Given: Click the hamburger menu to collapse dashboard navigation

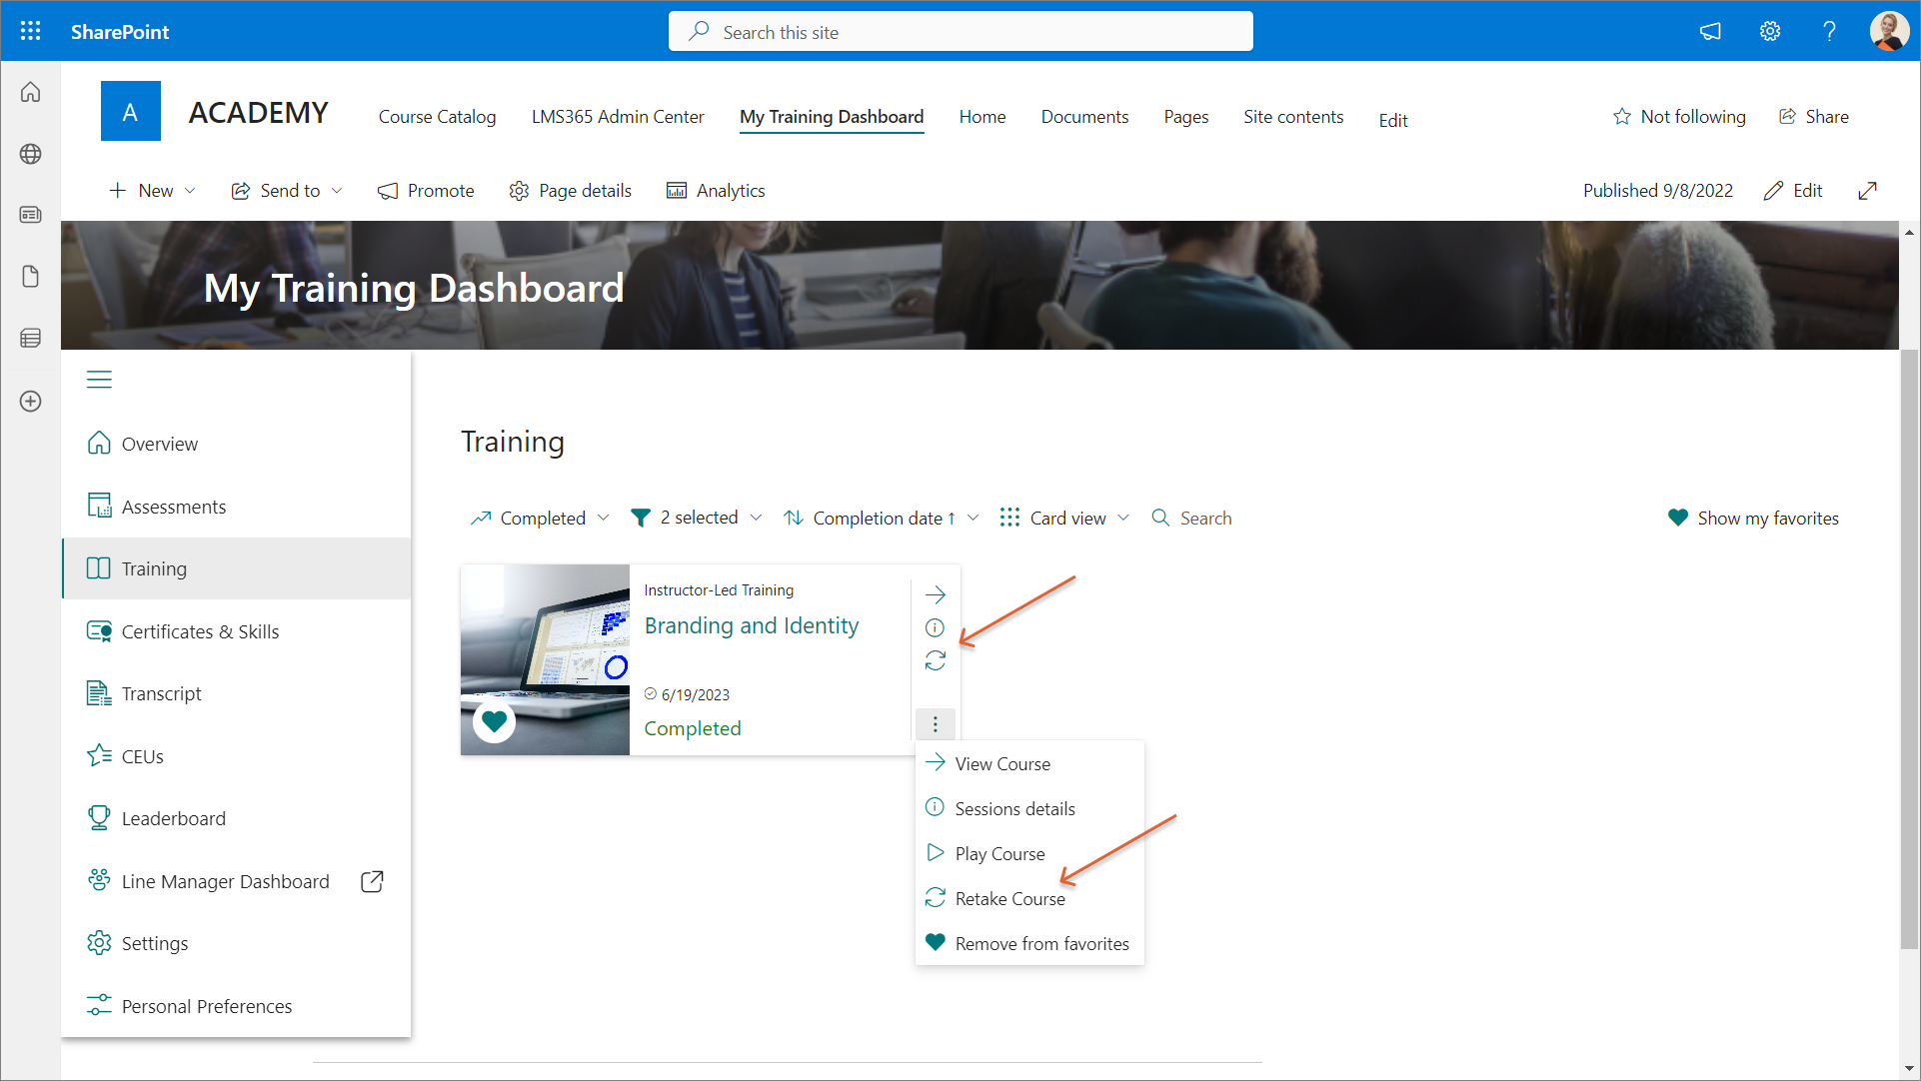Looking at the screenshot, I should (99, 380).
